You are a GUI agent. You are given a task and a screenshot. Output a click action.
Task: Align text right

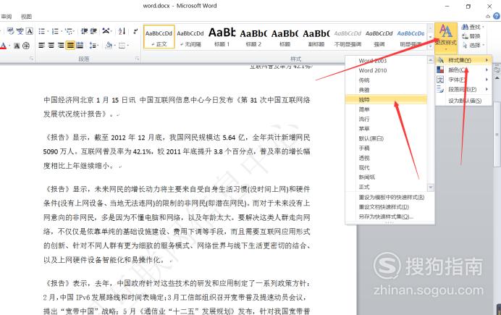(x=61, y=46)
